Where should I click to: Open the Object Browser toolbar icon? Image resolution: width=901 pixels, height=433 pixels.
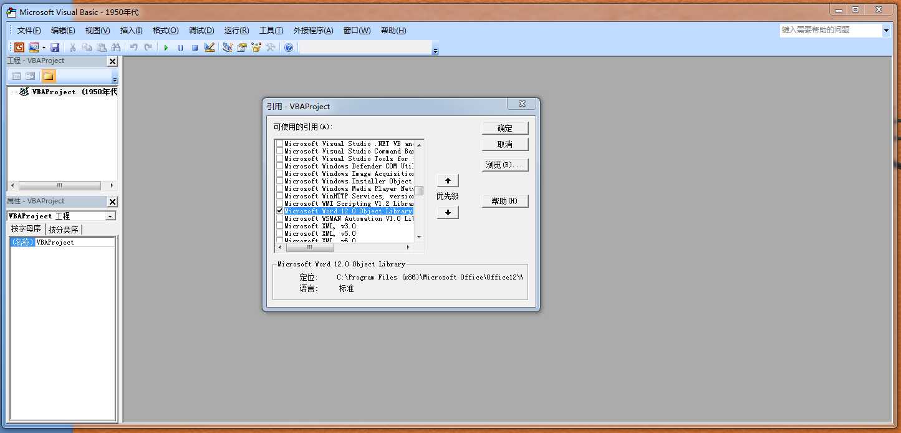tap(256, 47)
